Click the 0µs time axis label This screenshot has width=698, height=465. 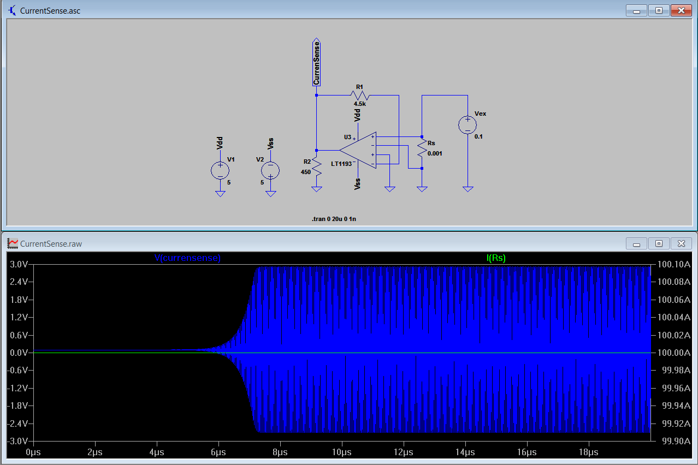click(x=33, y=452)
